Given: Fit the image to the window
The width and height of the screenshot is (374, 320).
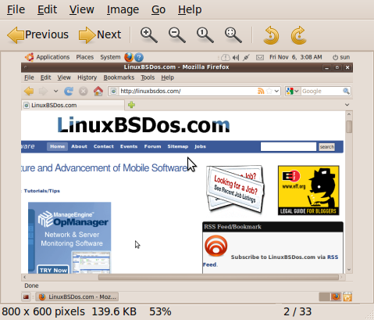Looking at the screenshot, I should [x=233, y=35].
